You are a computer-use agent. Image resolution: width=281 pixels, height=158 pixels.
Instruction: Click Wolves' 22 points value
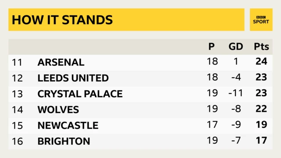pyautogui.click(x=262, y=109)
